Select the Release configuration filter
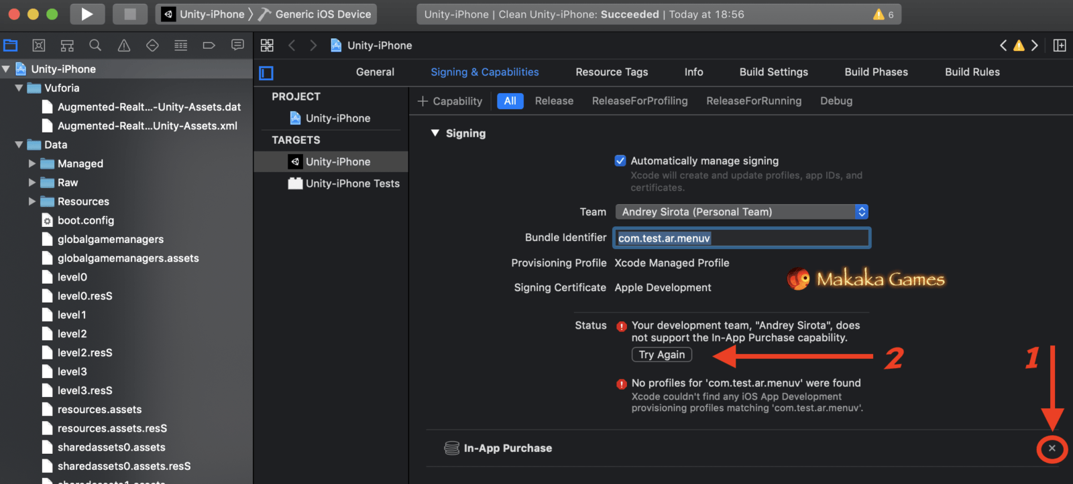Viewport: 1073px width, 484px height. pyautogui.click(x=554, y=101)
